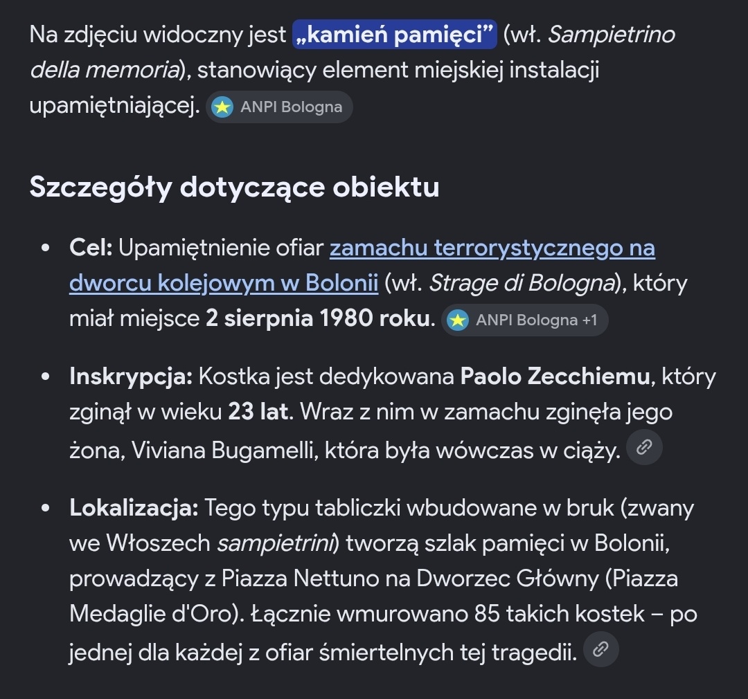Viewport: 748px width, 699px height.
Task: Click the bold Cel: label
Action: (x=91, y=248)
